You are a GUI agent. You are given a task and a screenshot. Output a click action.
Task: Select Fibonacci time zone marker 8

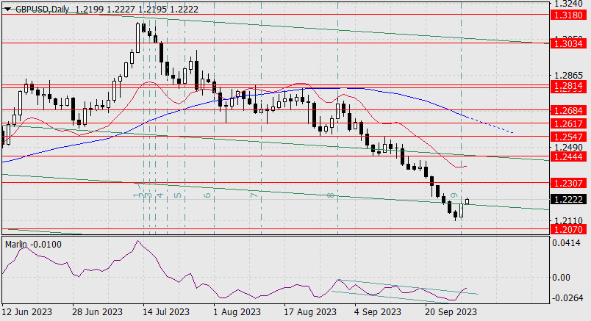331,195
